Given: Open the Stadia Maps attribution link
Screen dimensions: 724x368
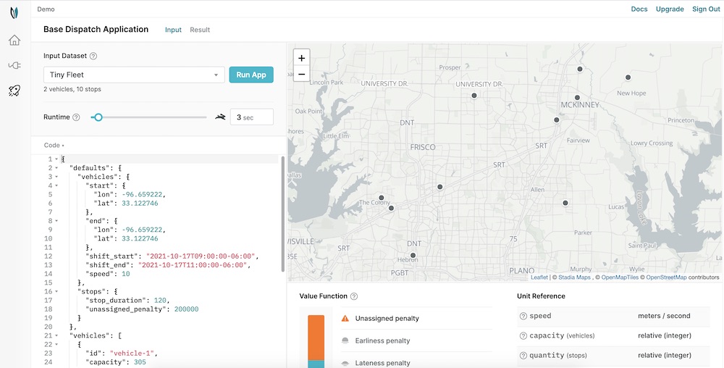Looking at the screenshot, I should tap(574, 277).
